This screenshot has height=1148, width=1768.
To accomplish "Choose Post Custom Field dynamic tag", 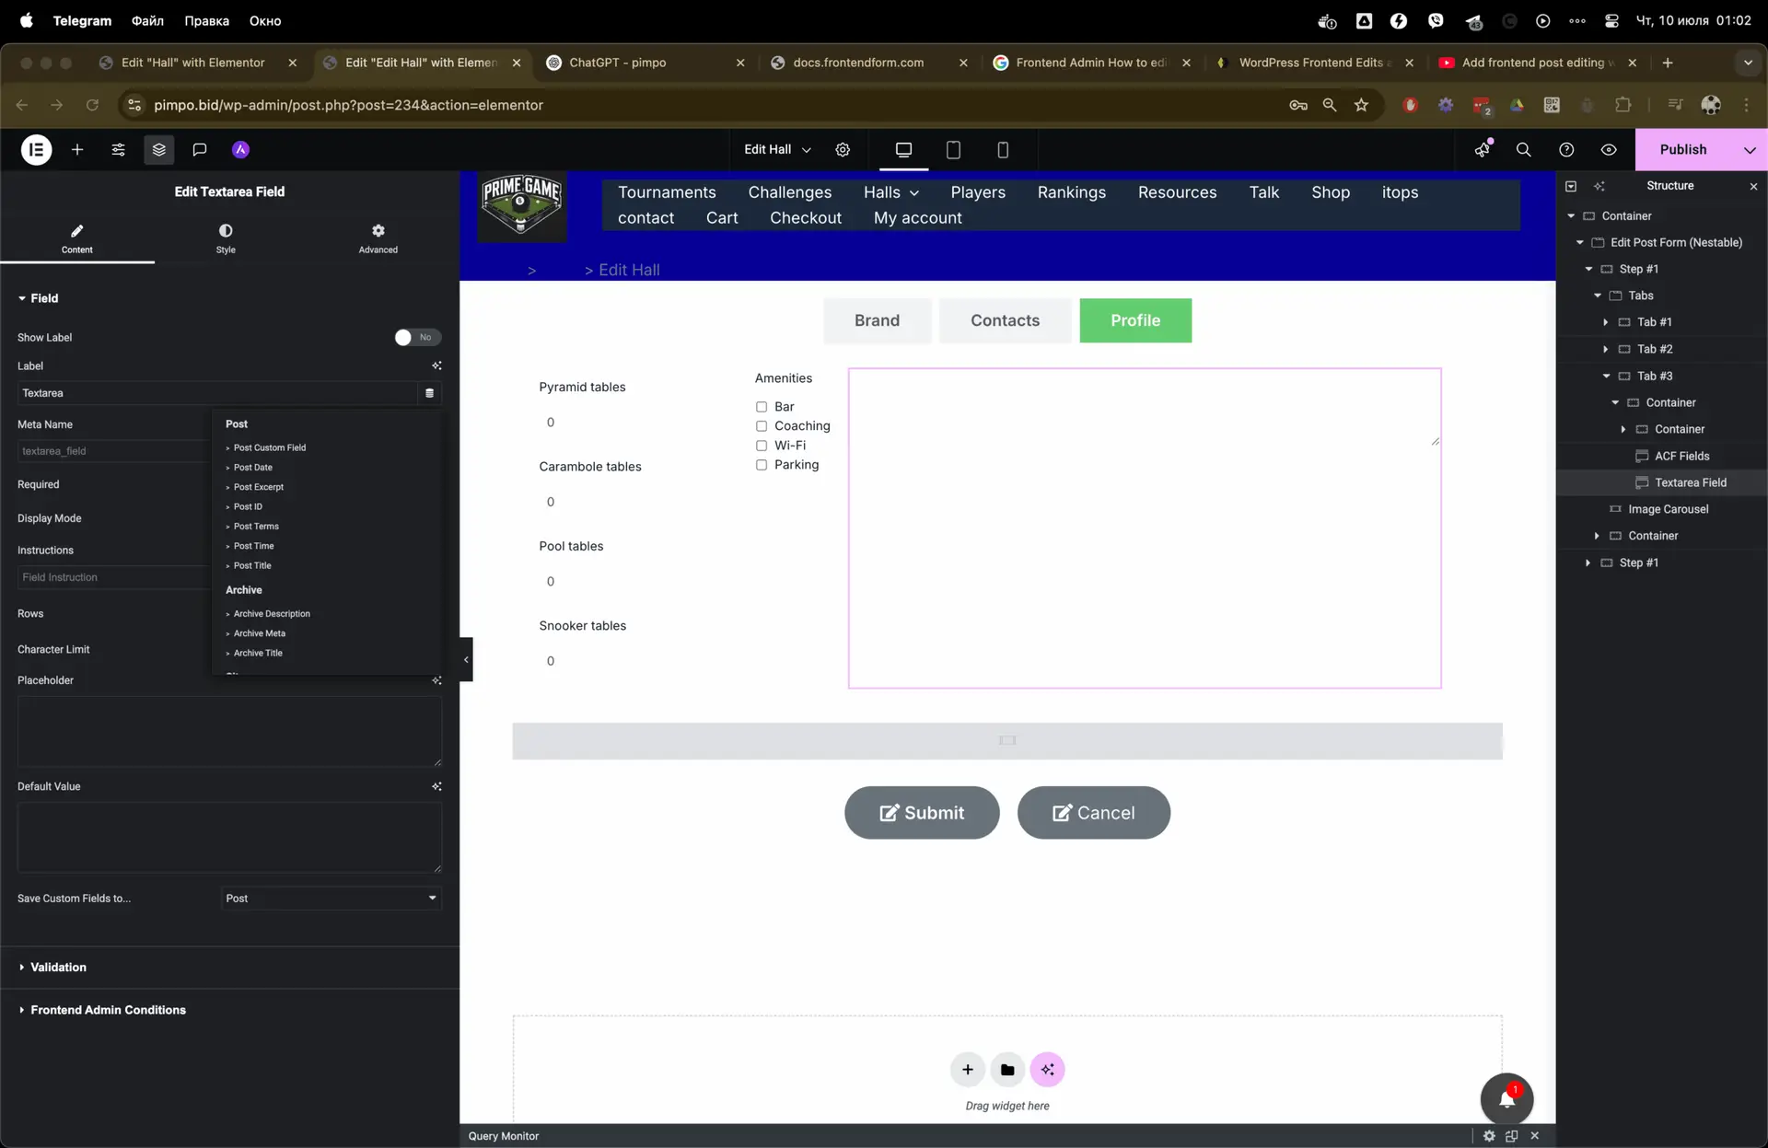I will tap(269, 447).
